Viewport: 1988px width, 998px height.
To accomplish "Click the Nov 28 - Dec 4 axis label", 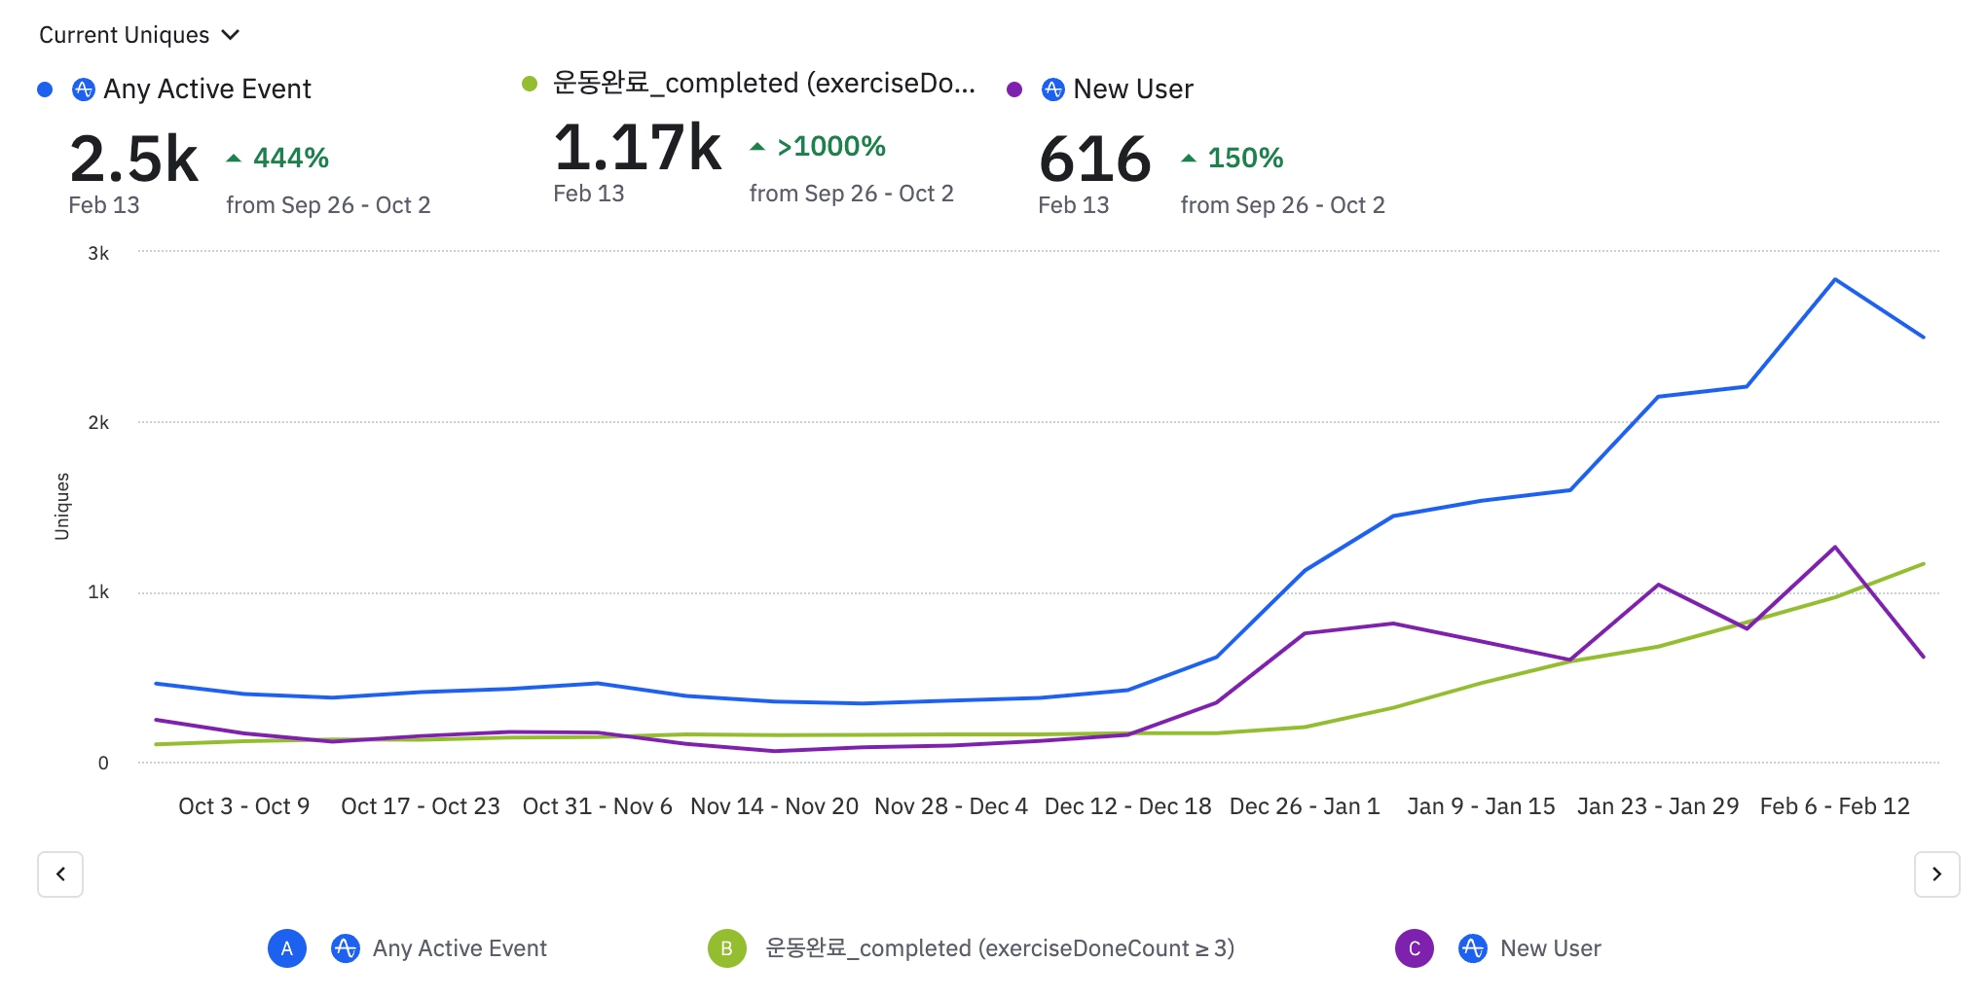I will pos(951,806).
